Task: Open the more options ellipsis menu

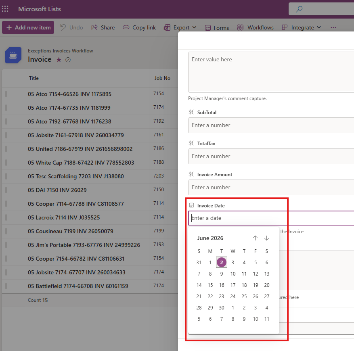Action: [x=333, y=27]
